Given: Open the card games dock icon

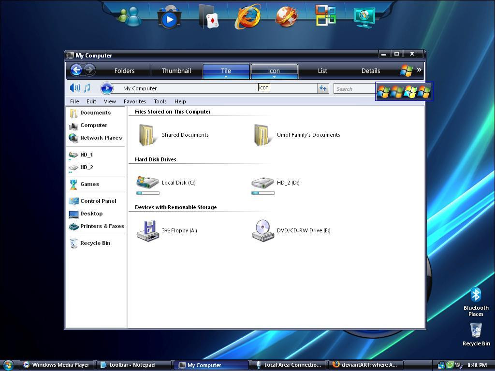Looking at the screenshot, I should 209,16.
